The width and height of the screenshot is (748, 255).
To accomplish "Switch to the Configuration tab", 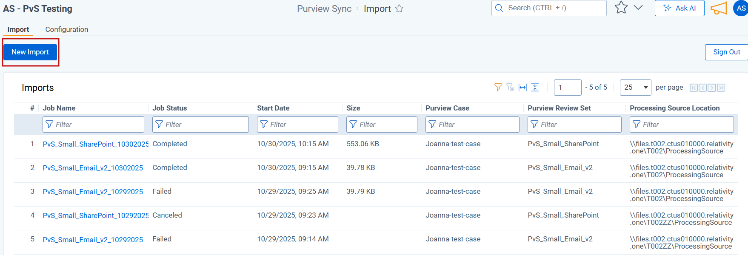I will click(67, 29).
